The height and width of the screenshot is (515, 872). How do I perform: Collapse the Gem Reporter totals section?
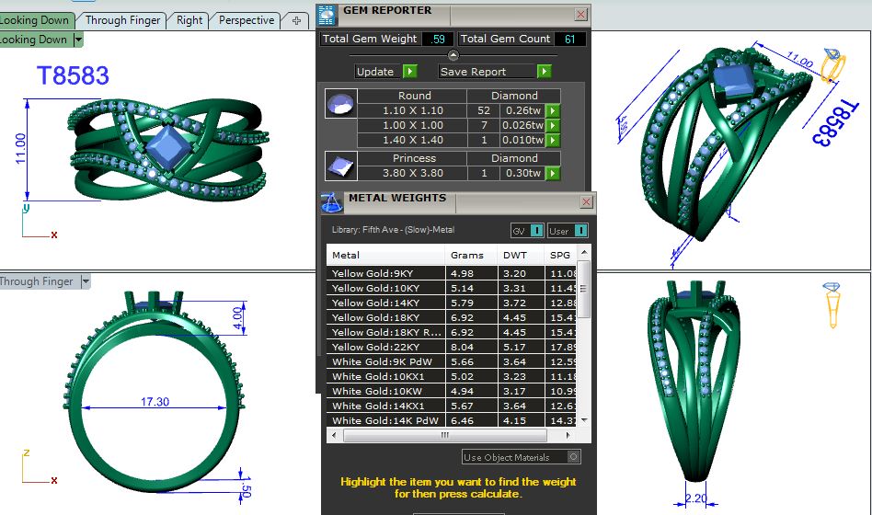coord(453,56)
